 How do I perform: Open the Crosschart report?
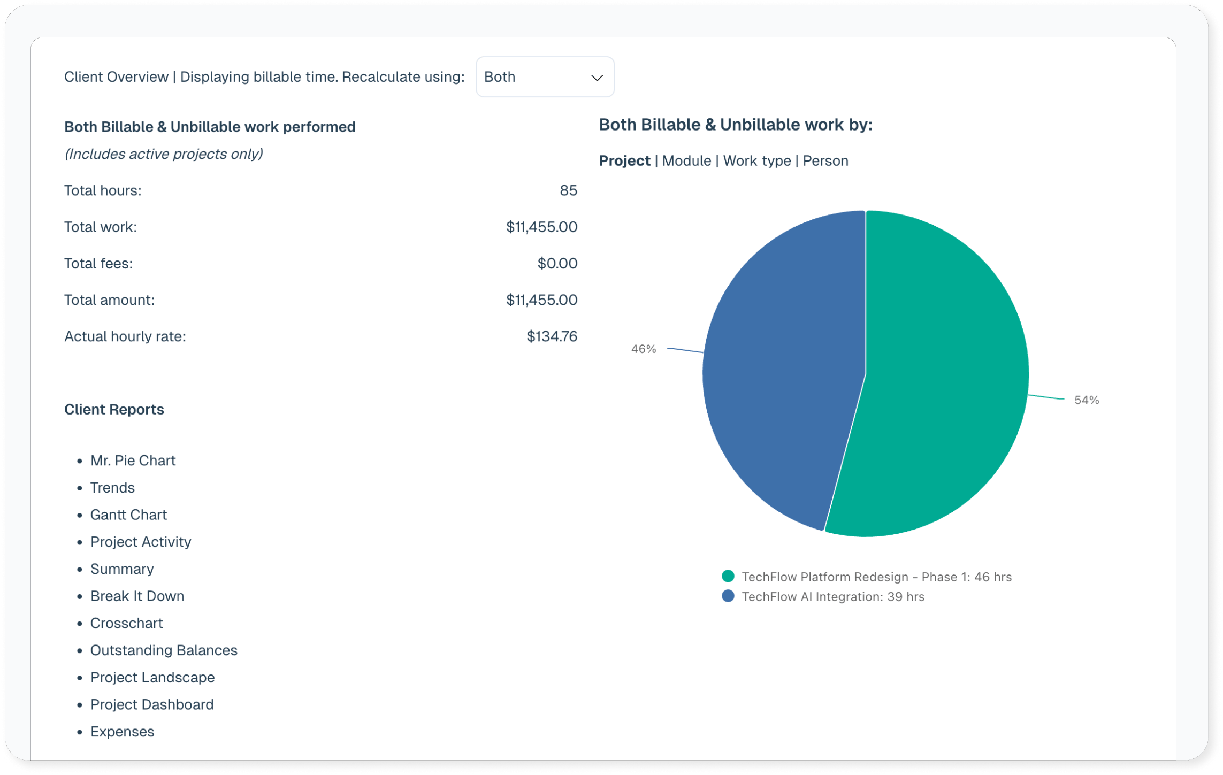[126, 624]
